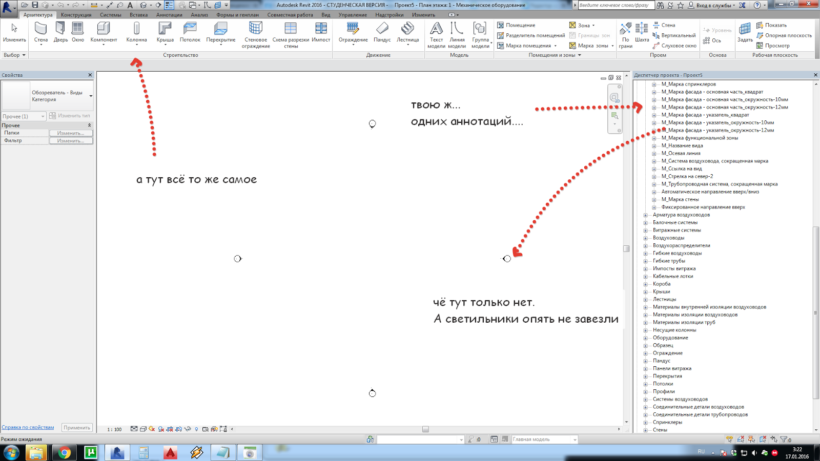820x461 pixels.
Task: Select M_Осевая линия in project browser
Action: [x=681, y=153]
